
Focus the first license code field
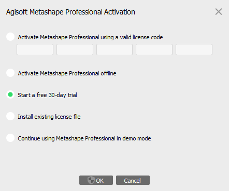[35, 50]
